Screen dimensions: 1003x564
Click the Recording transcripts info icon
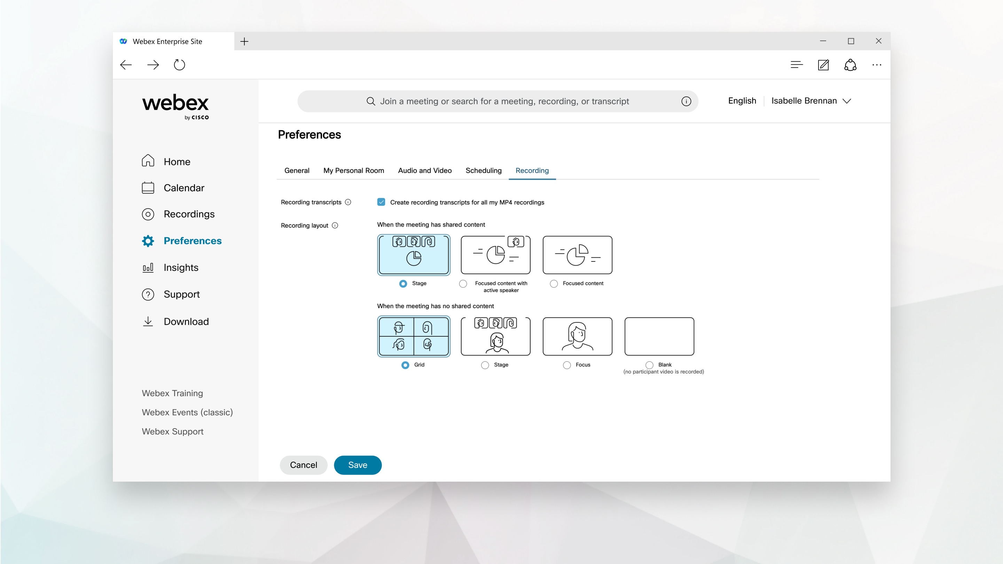point(348,202)
